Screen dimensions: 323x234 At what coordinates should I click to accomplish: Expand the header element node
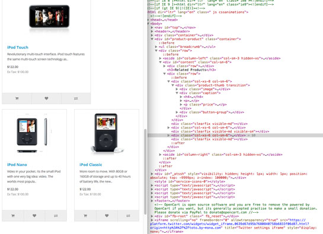pyautogui.click(x=152, y=31)
